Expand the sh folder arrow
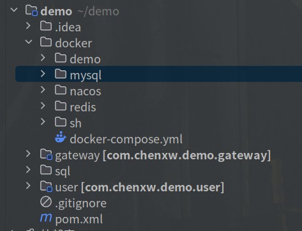Viewport: 302px width, 231px height. (x=43, y=122)
